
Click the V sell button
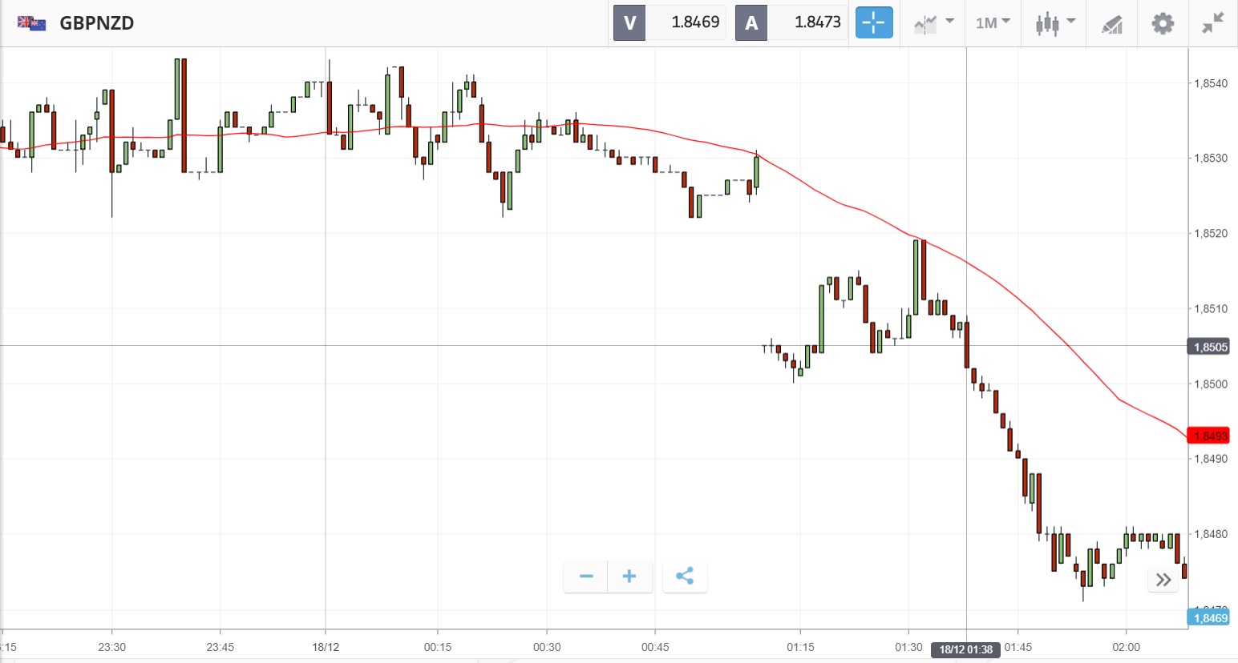pyautogui.click(x=629, y=22)
